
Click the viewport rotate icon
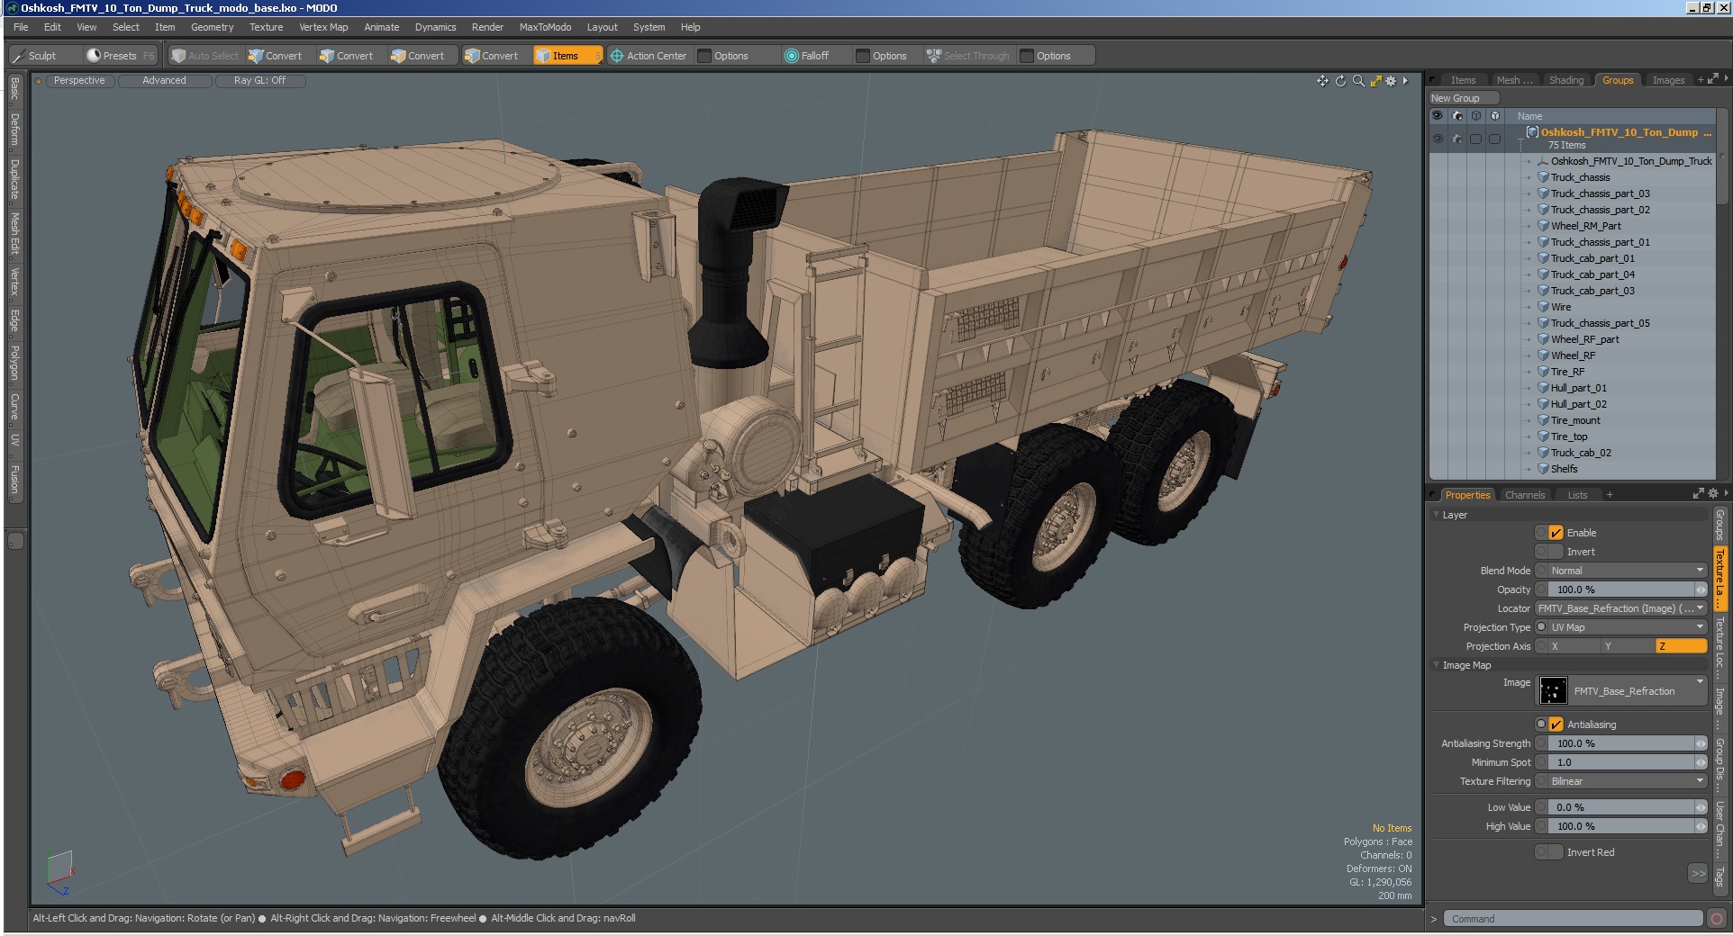pos(1340,81)
